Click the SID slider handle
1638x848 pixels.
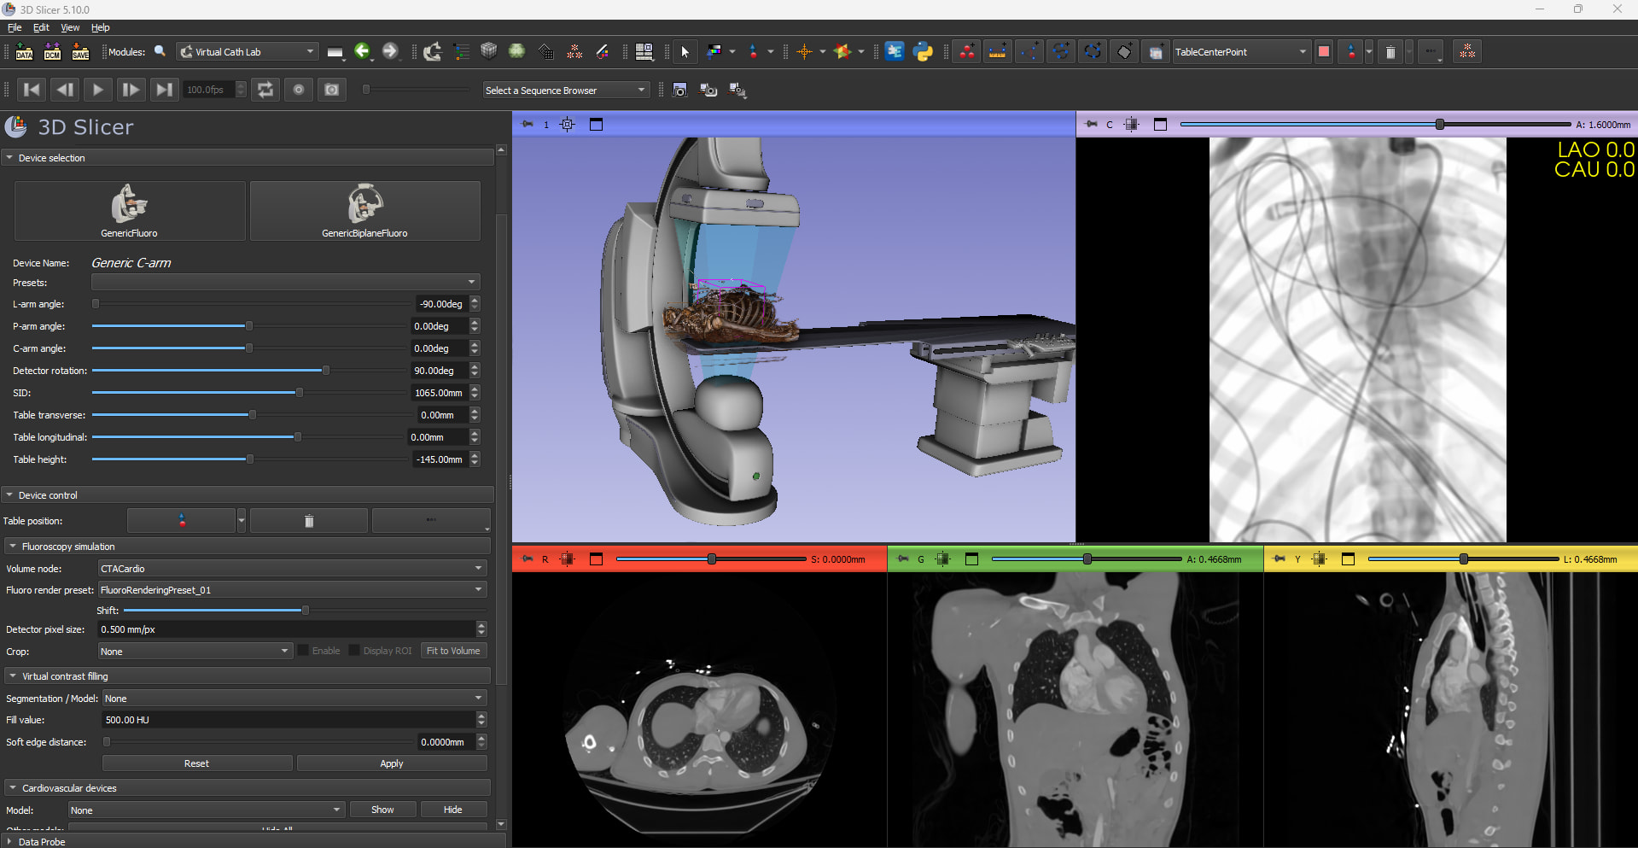coord(299,393)
